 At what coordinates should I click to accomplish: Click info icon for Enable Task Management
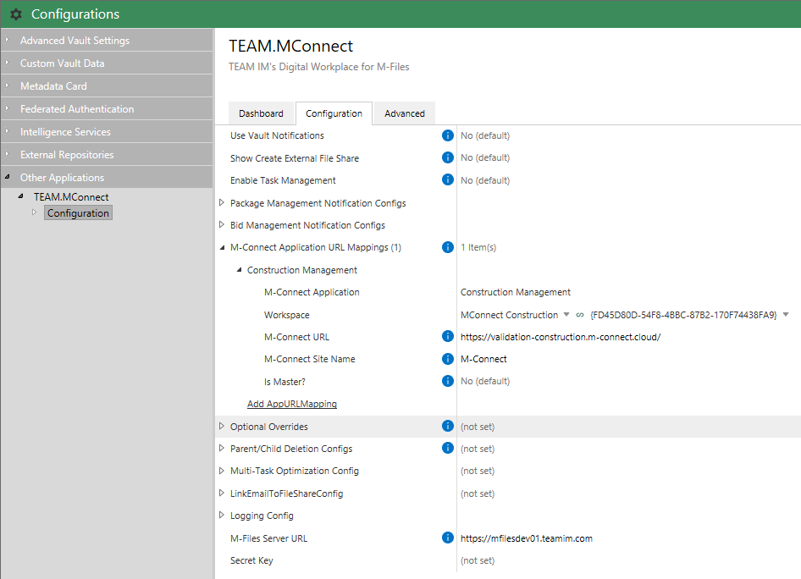point(448,180)
